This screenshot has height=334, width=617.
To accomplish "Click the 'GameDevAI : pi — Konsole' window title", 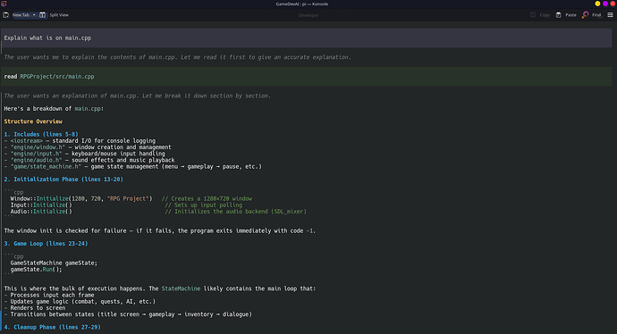I will pyautogui.click(x=302, y=4).
